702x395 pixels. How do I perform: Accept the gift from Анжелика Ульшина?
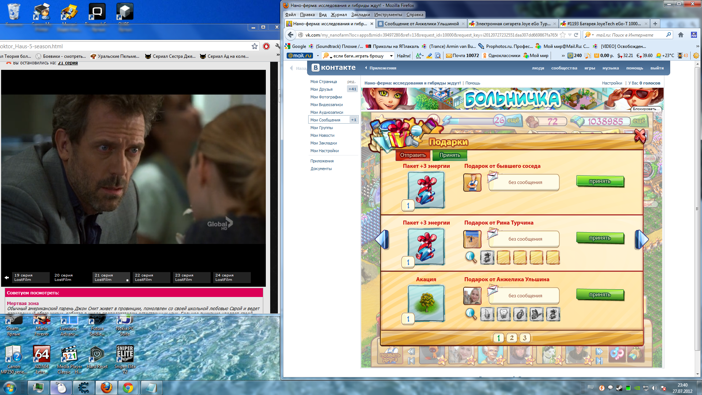600,295
